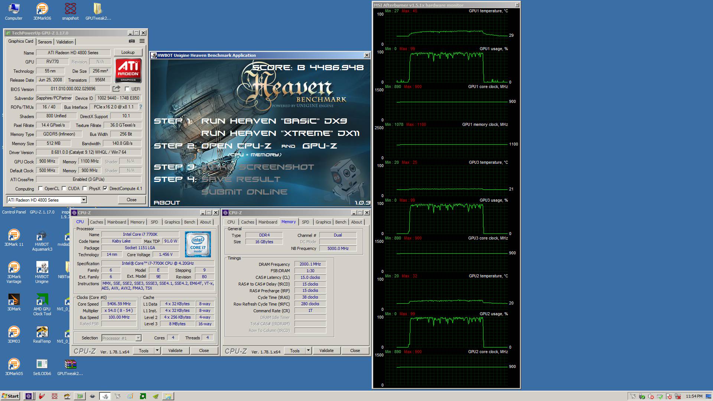Viewport: 713px width, 401px height.
Task: Click the AMD green taskbar icon
Action: [x=143, y=396]
